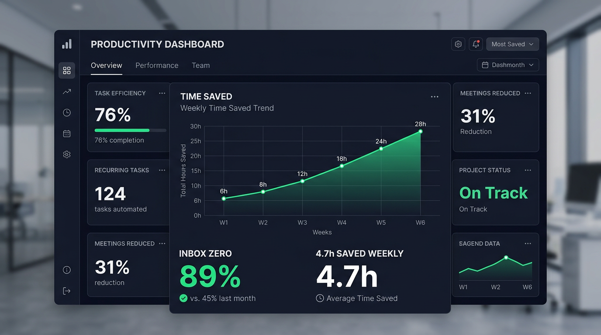
Task: Switch to the Performance tab
Action: [157, 65]
